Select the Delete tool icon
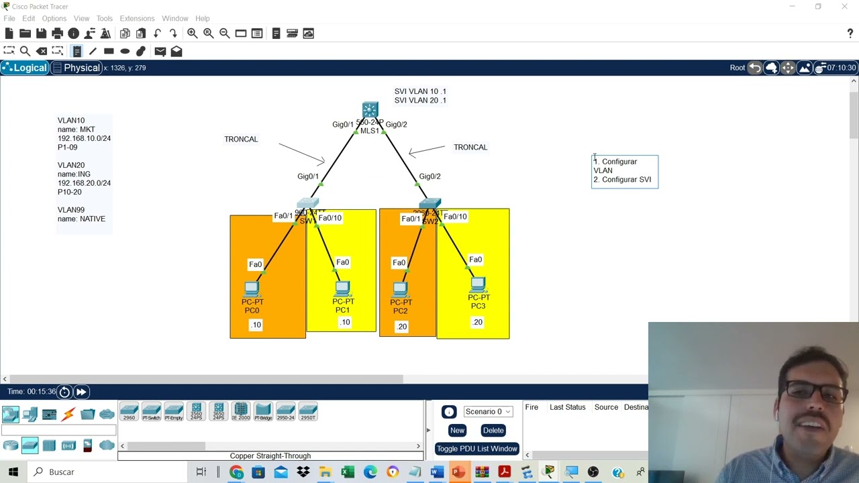Viewport: 859px width, 483px height. tap(42, 51)
